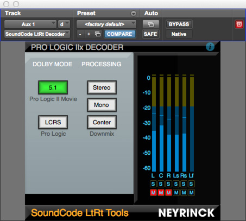Click the PROCESSING label
This screenshot has width=246, height=221.
click(102, 64)
